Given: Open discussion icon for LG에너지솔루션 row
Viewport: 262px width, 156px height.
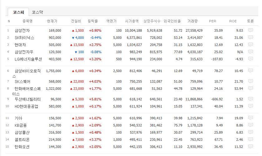Looking at the screenshot, I should pyautogui.click(x=250, y=59).
